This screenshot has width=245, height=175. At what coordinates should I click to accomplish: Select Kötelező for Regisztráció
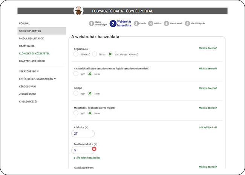(x=76, y=54)
